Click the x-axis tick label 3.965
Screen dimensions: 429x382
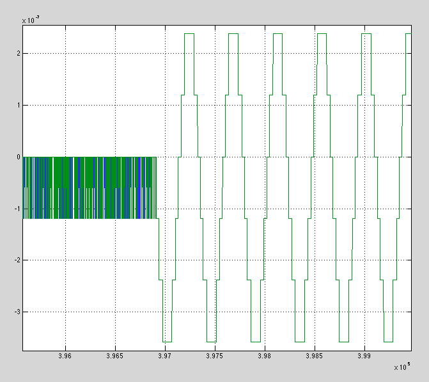115,355
